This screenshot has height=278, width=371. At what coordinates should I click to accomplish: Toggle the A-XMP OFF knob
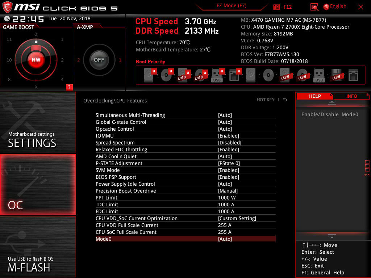tap(99, 60)
